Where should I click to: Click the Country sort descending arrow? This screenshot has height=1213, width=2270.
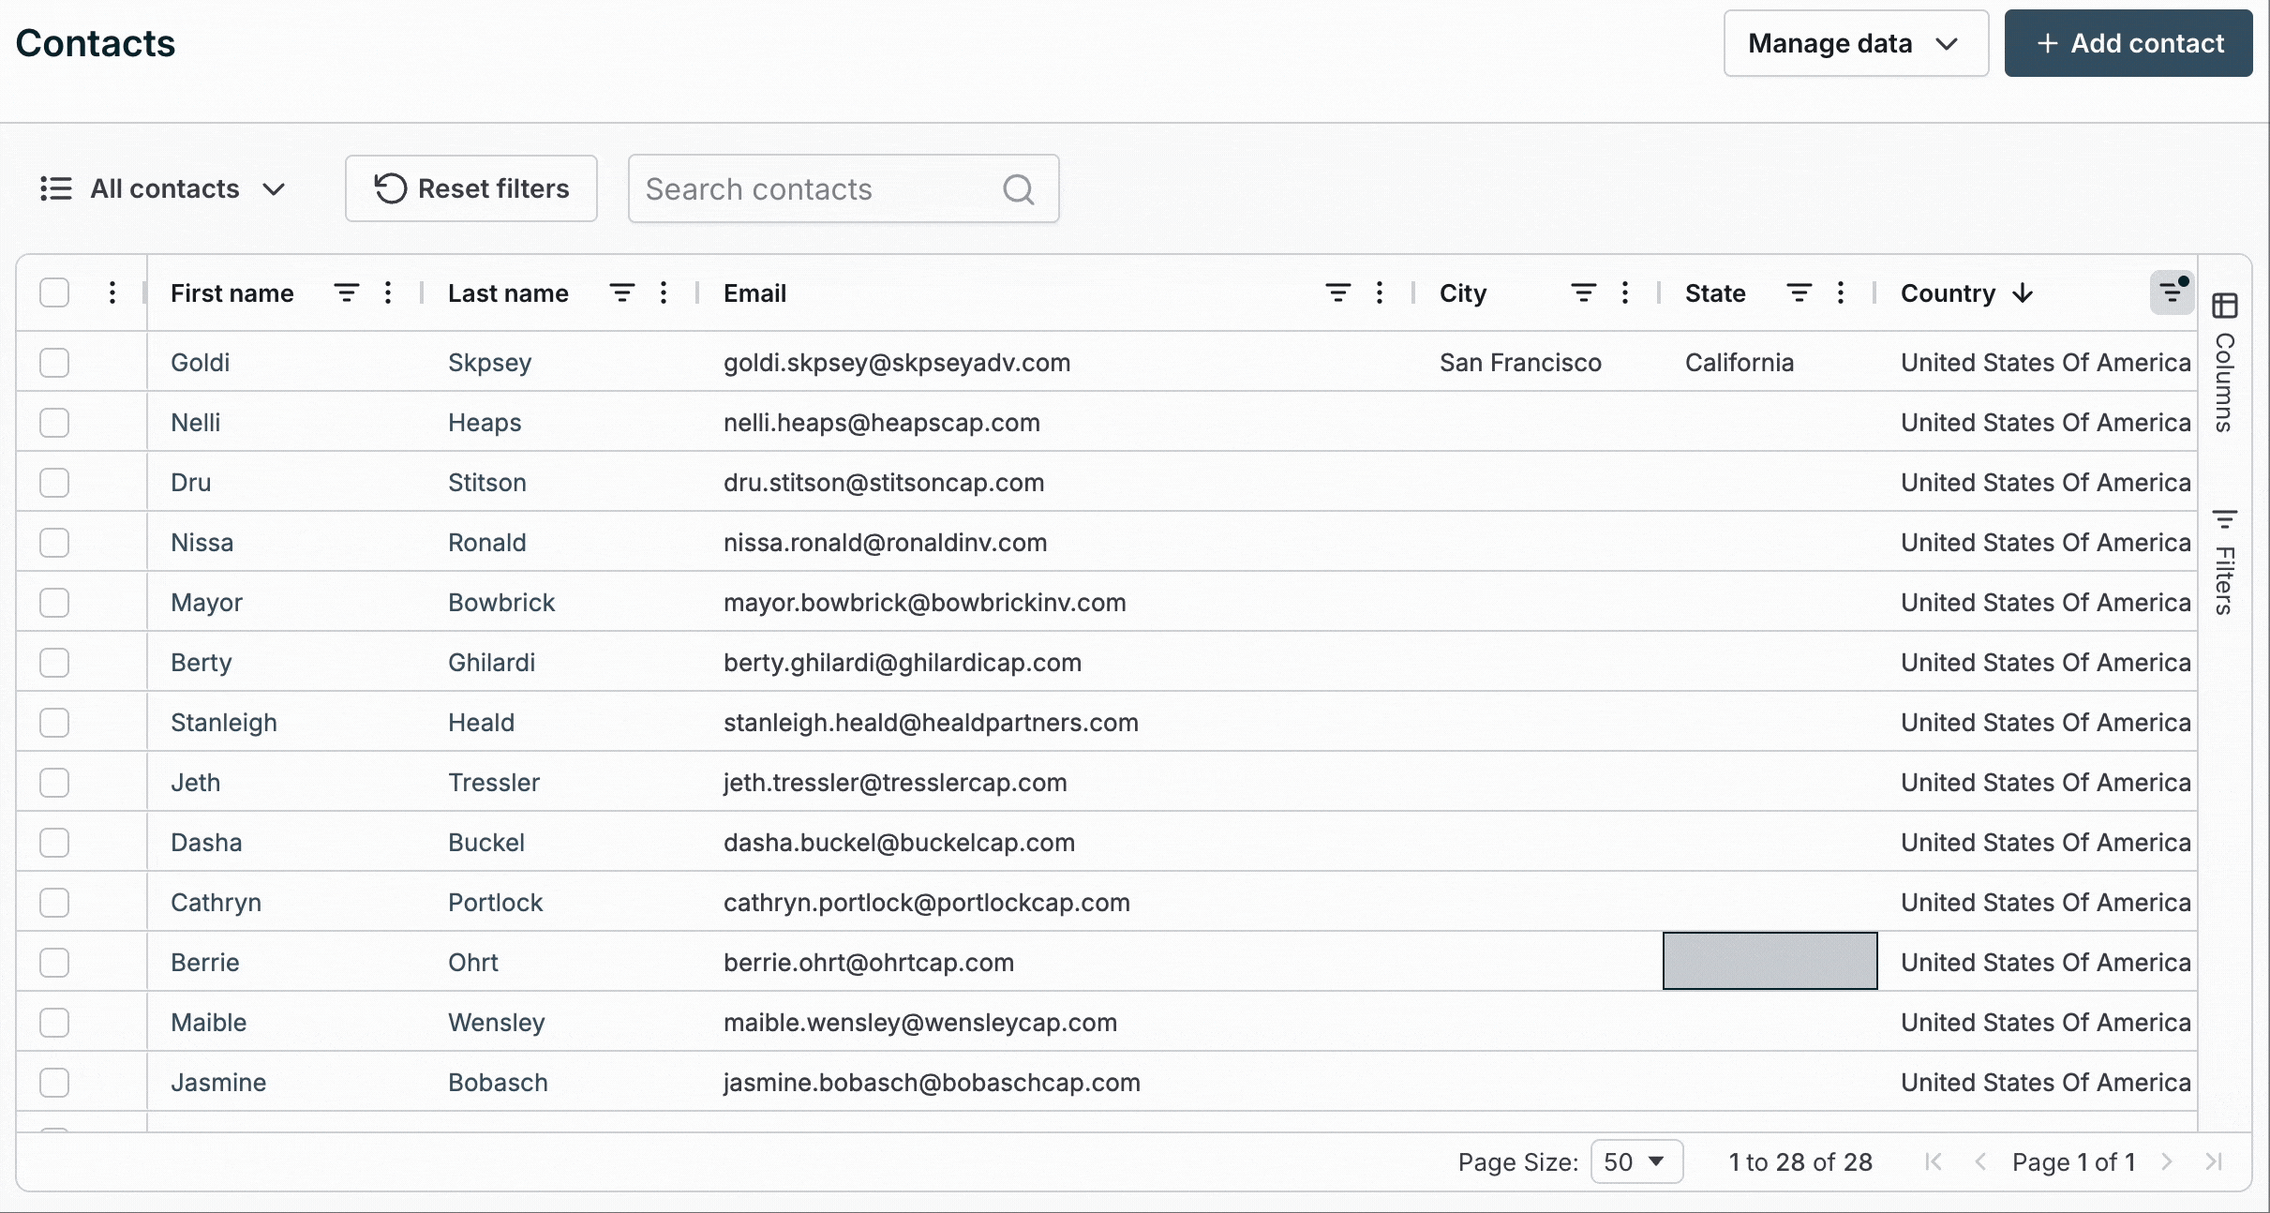tap(2023, 293)
